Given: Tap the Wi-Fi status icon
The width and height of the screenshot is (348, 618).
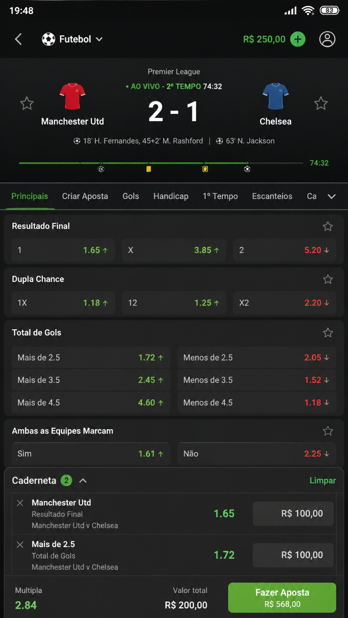Looking at the screenshot, I should pos(307,11).
